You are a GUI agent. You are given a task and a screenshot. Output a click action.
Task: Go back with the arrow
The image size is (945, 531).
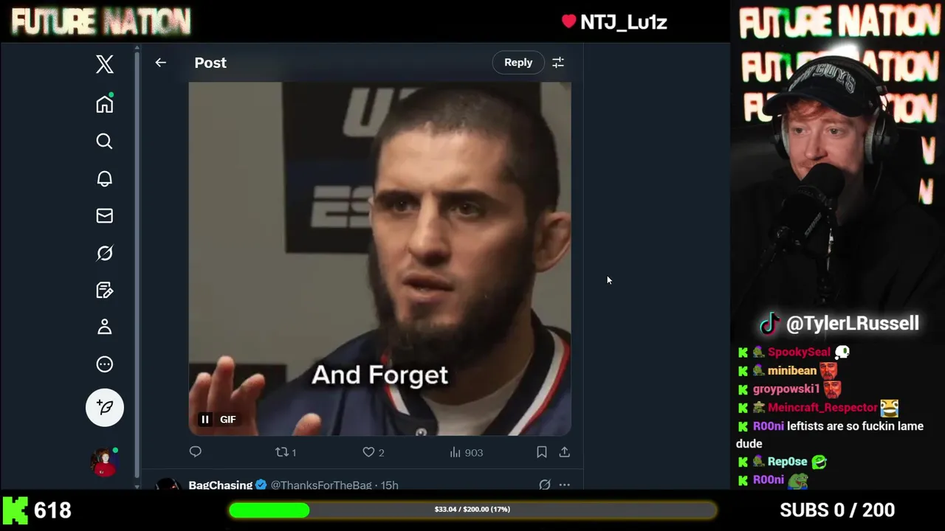pos(161,63)
